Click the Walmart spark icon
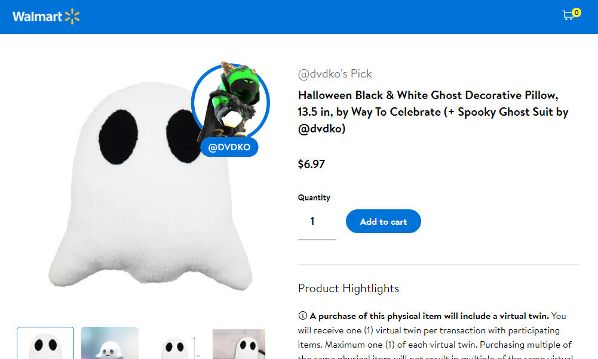 coord(72,17)
